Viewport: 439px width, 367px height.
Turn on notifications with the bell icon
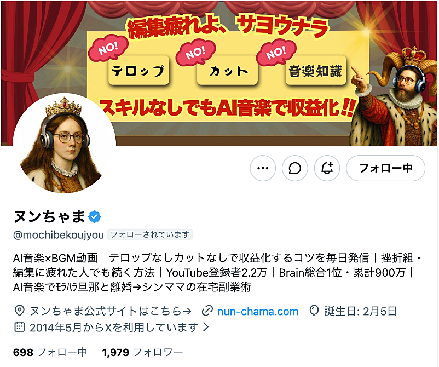(x=327, y=168)
